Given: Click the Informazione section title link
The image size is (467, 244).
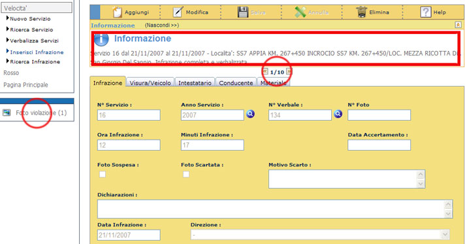Looking at the screenshot, I should tap(113, 25).
